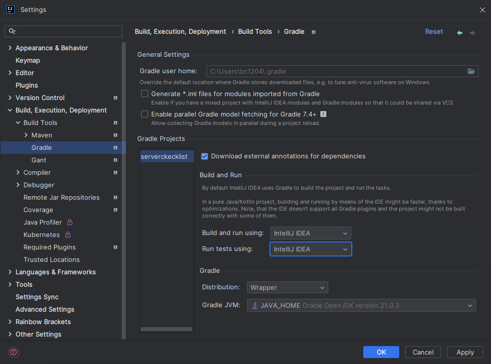
Task: Select Keymap in settings tree
Action: [27, 60]
